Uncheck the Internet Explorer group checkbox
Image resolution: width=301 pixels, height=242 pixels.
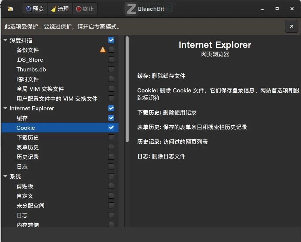click(x=111, y=108)
